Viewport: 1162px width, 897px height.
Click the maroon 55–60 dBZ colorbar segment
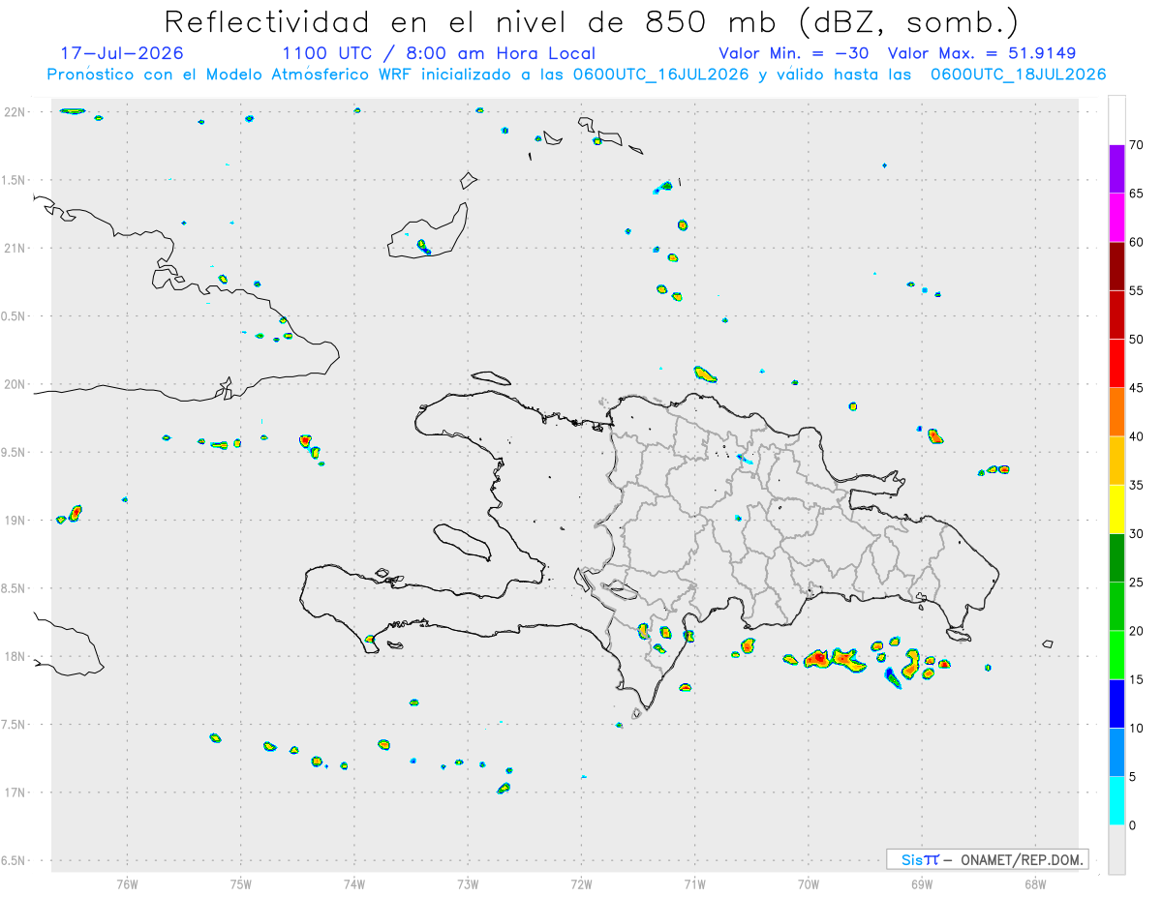tap(1116, 266)
